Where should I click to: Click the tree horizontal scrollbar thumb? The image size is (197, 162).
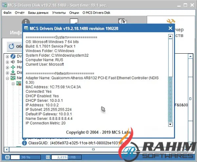coord(93,149)
